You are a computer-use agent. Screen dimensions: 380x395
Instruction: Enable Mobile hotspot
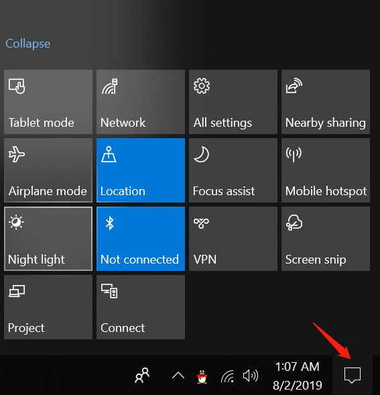[x=325, y=170]
